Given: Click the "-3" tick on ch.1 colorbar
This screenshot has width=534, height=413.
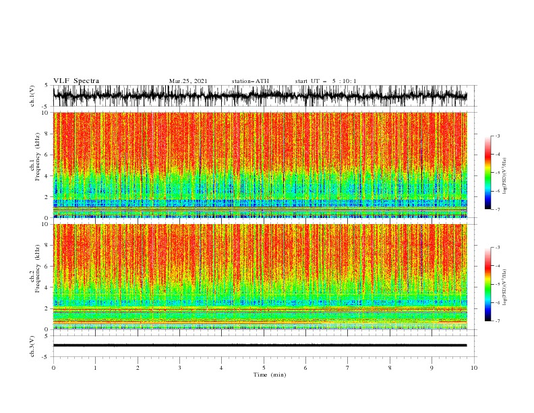Looking at the screenshot, I should click(498, 136).
